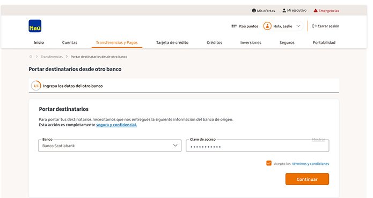The width and height of the screenshot is (373, 198).
Task: Focus the Clave de acceso field
Action: click(x=258, y=146)
